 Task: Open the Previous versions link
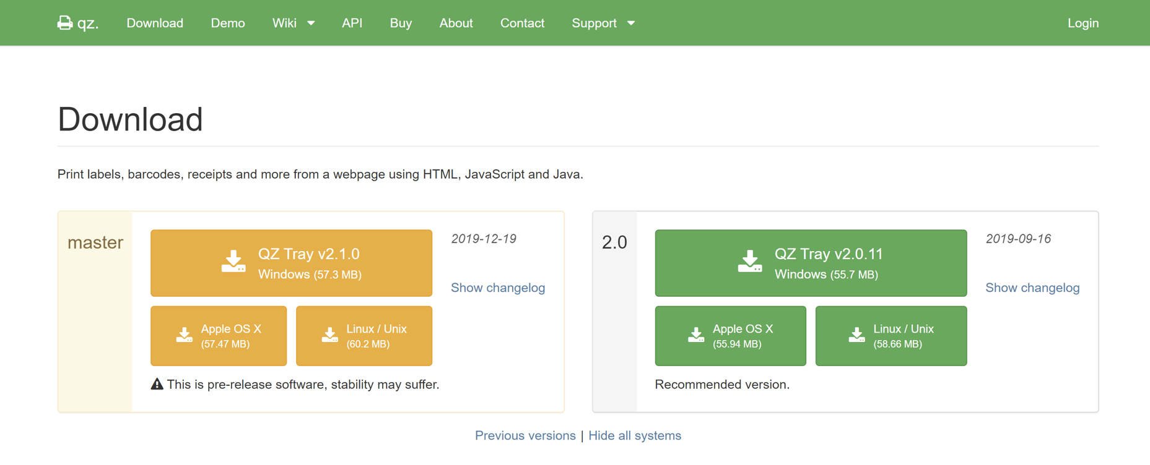pyautogui.click(x=525, y=435)
